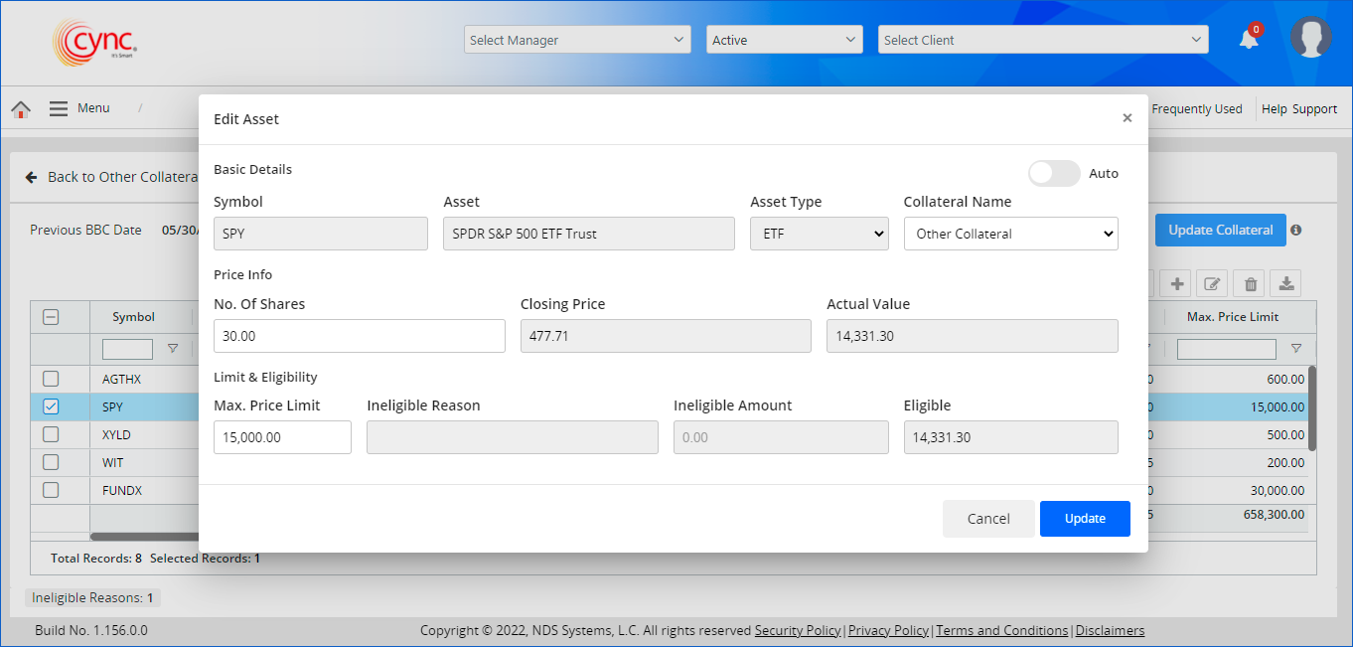
Task: Expand the Collateral Name dropdown
Action: pos(1010,234)
